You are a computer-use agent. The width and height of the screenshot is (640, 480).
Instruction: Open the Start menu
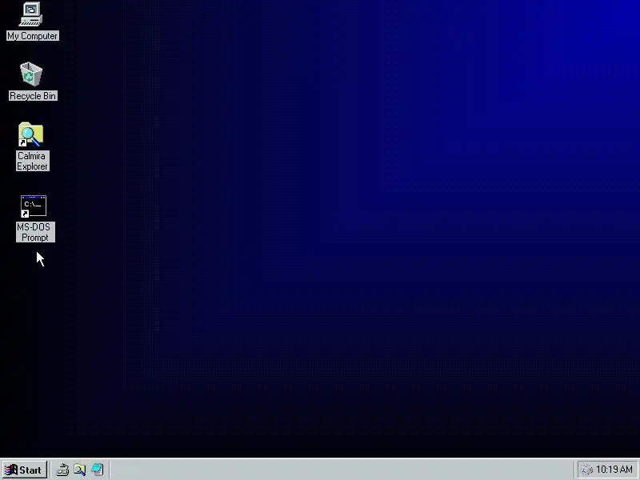25,470
